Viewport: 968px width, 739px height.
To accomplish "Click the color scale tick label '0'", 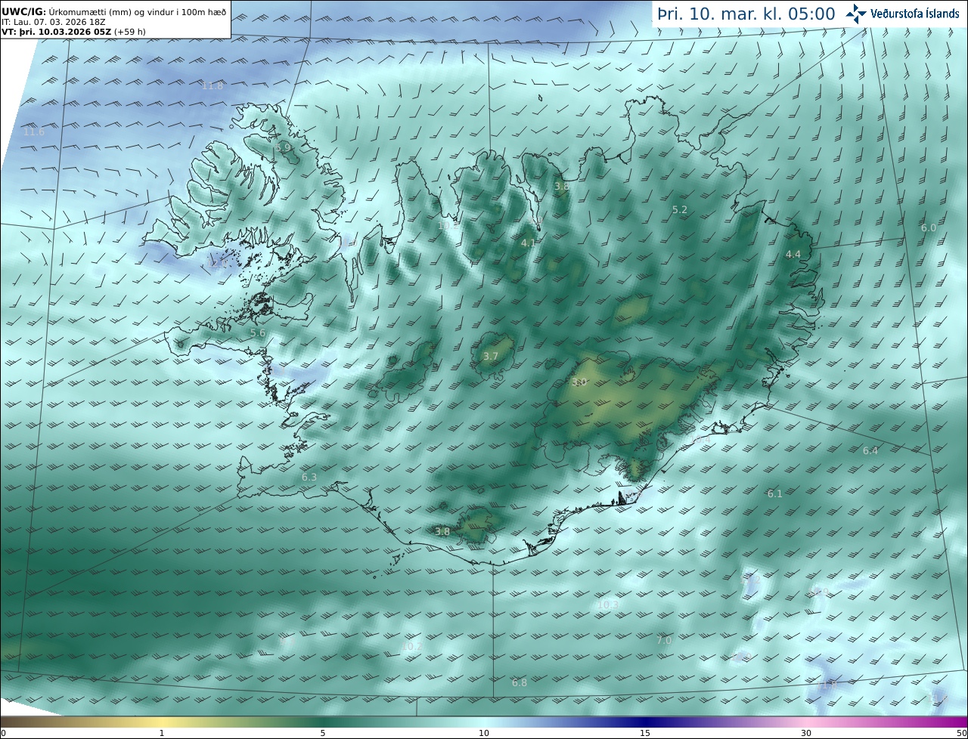I will tap(3, 733).
